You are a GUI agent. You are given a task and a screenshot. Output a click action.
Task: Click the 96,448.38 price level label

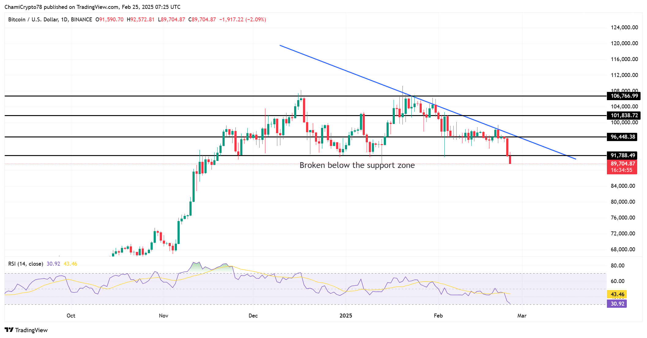point(622,137)
